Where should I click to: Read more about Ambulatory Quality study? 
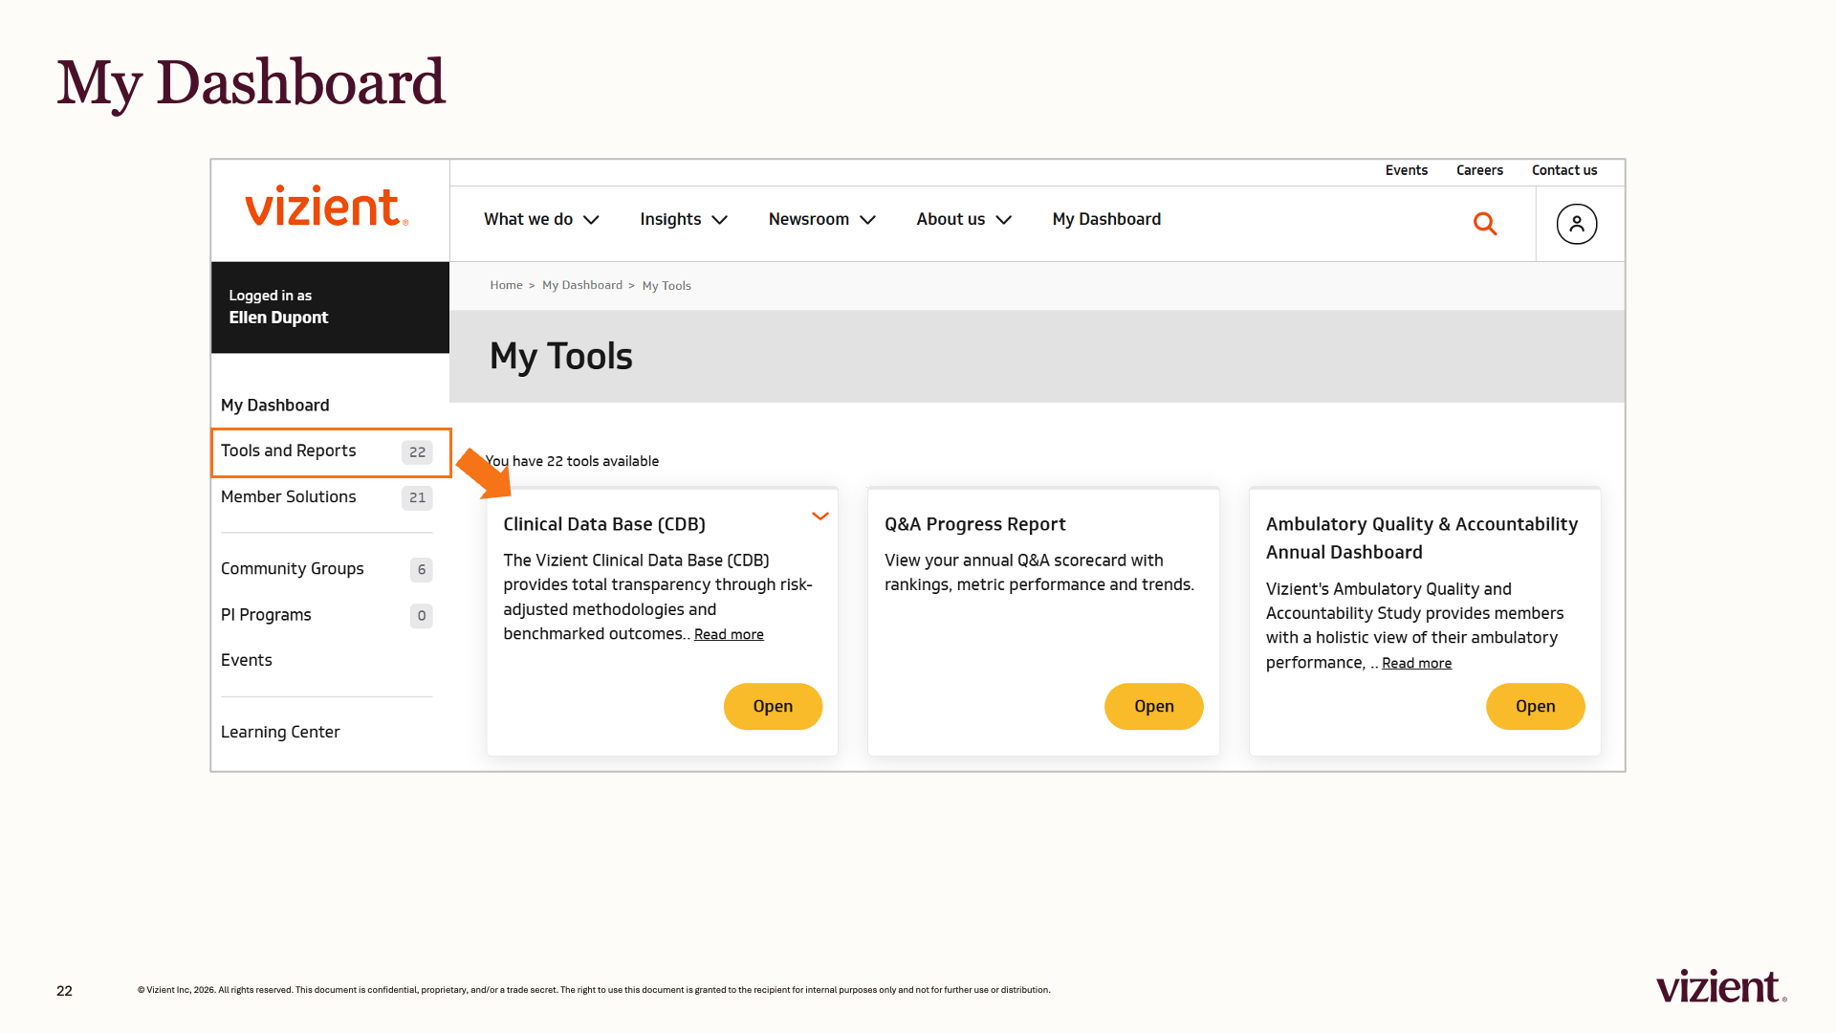click(1416, 663)
